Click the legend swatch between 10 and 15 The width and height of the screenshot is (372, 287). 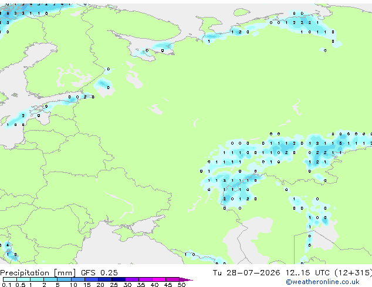click(77, 279)
